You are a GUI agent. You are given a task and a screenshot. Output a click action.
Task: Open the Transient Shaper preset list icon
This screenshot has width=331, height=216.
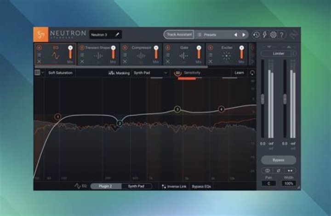(82, 55)
